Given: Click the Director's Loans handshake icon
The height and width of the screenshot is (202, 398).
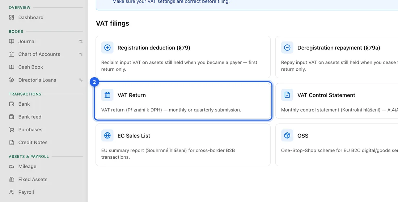Looking at the screenshot, I should 12,80.
